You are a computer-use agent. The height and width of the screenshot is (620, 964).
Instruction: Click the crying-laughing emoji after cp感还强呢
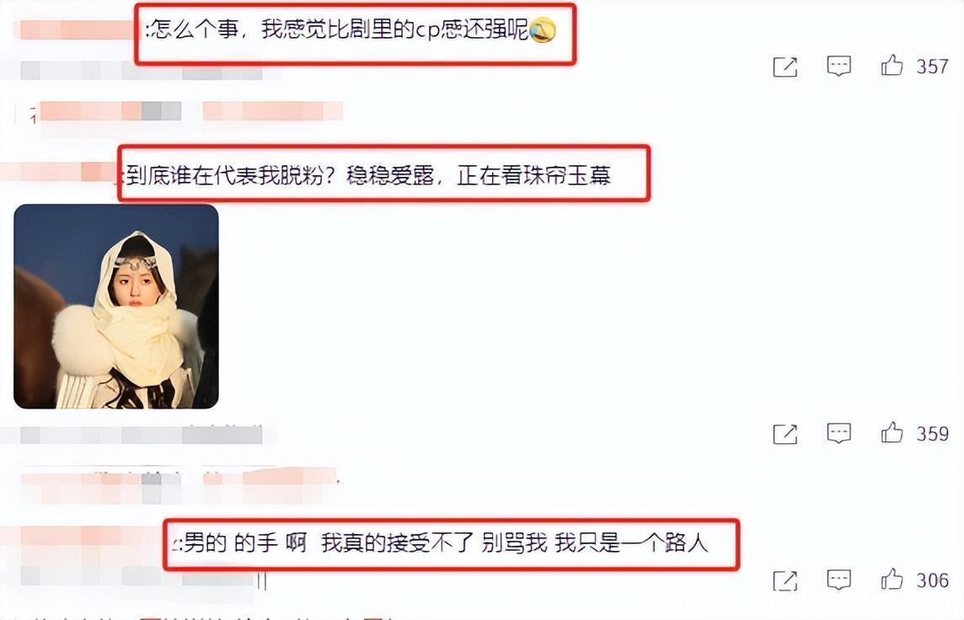[x=543, y=30]
